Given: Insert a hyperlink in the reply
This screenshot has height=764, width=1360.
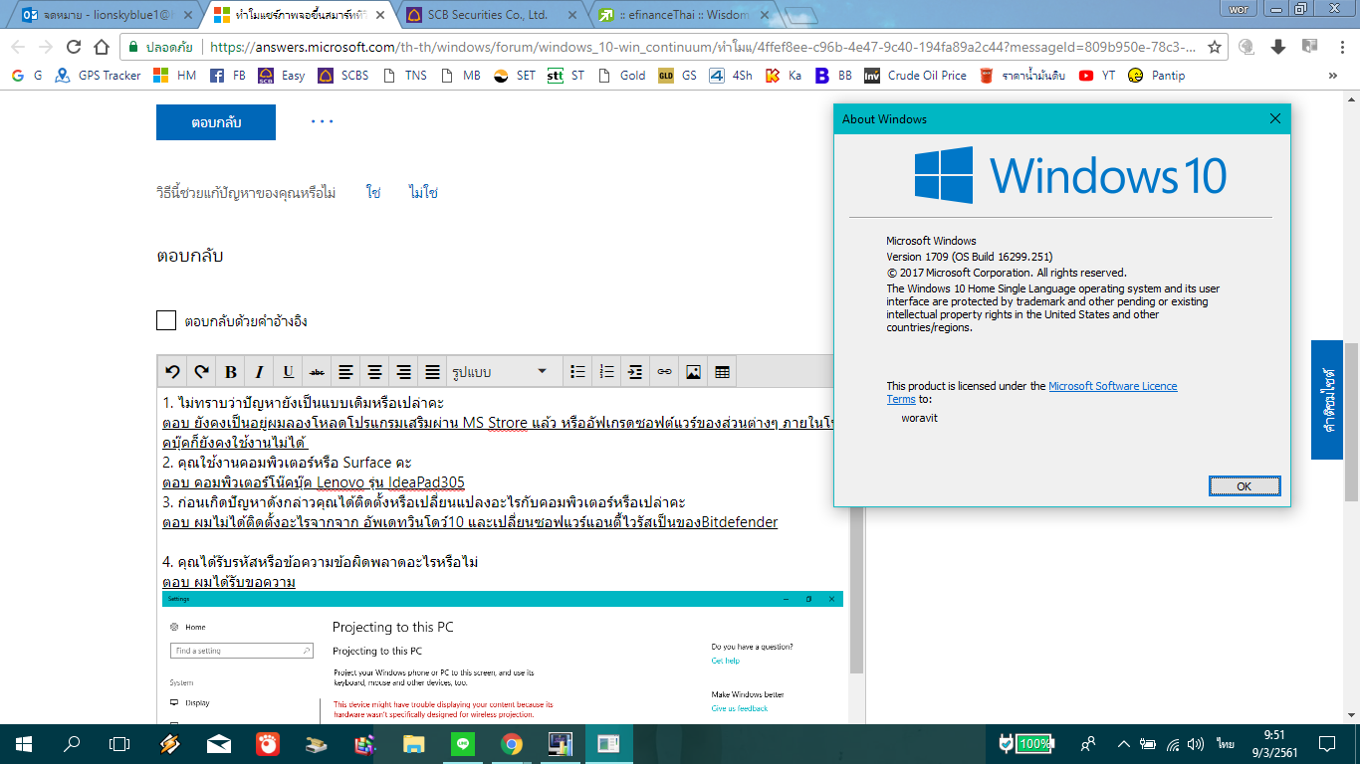Looking at the screenshot, I should tap(664, 372).
